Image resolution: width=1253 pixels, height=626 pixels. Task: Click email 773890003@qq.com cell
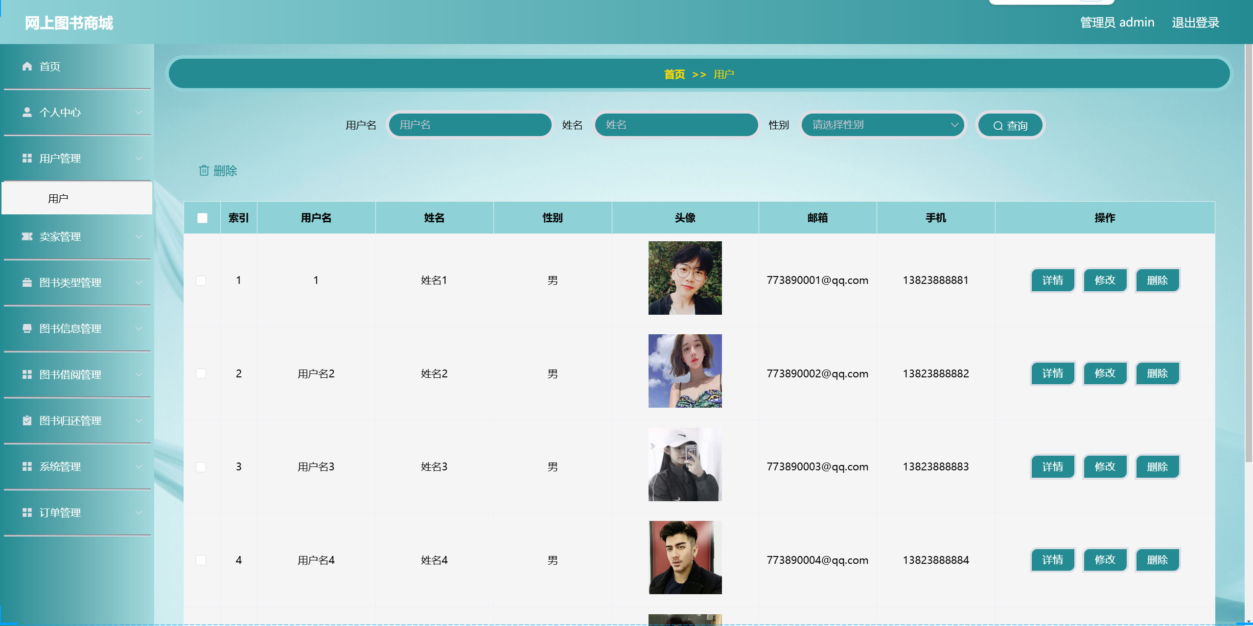[x=817, y=466]
